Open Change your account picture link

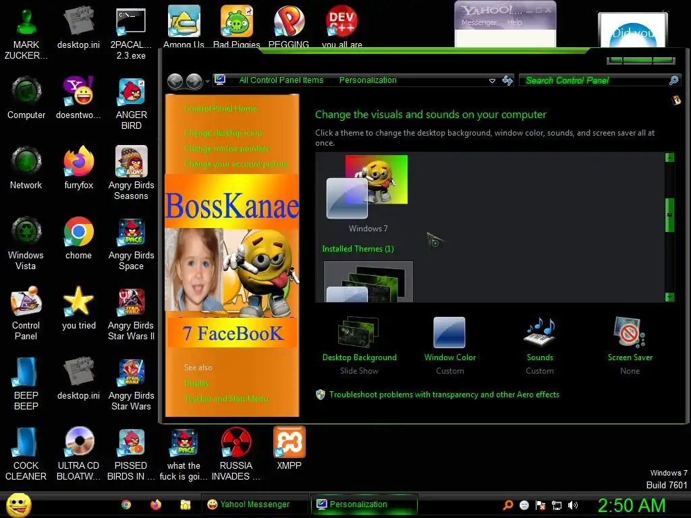[x=236, y=164]
